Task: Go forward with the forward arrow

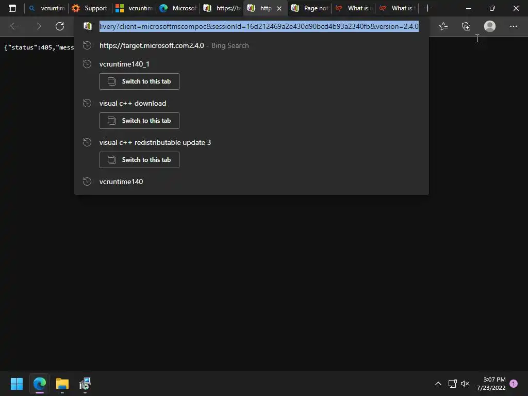Action: pos(37,26)
